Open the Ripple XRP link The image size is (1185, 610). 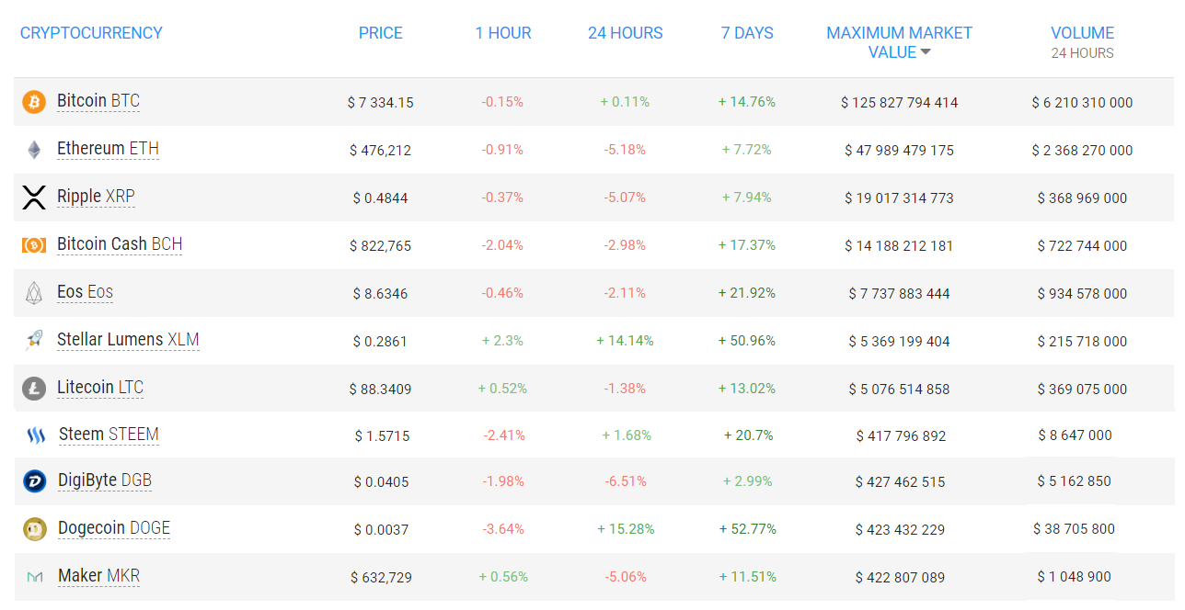96,197
